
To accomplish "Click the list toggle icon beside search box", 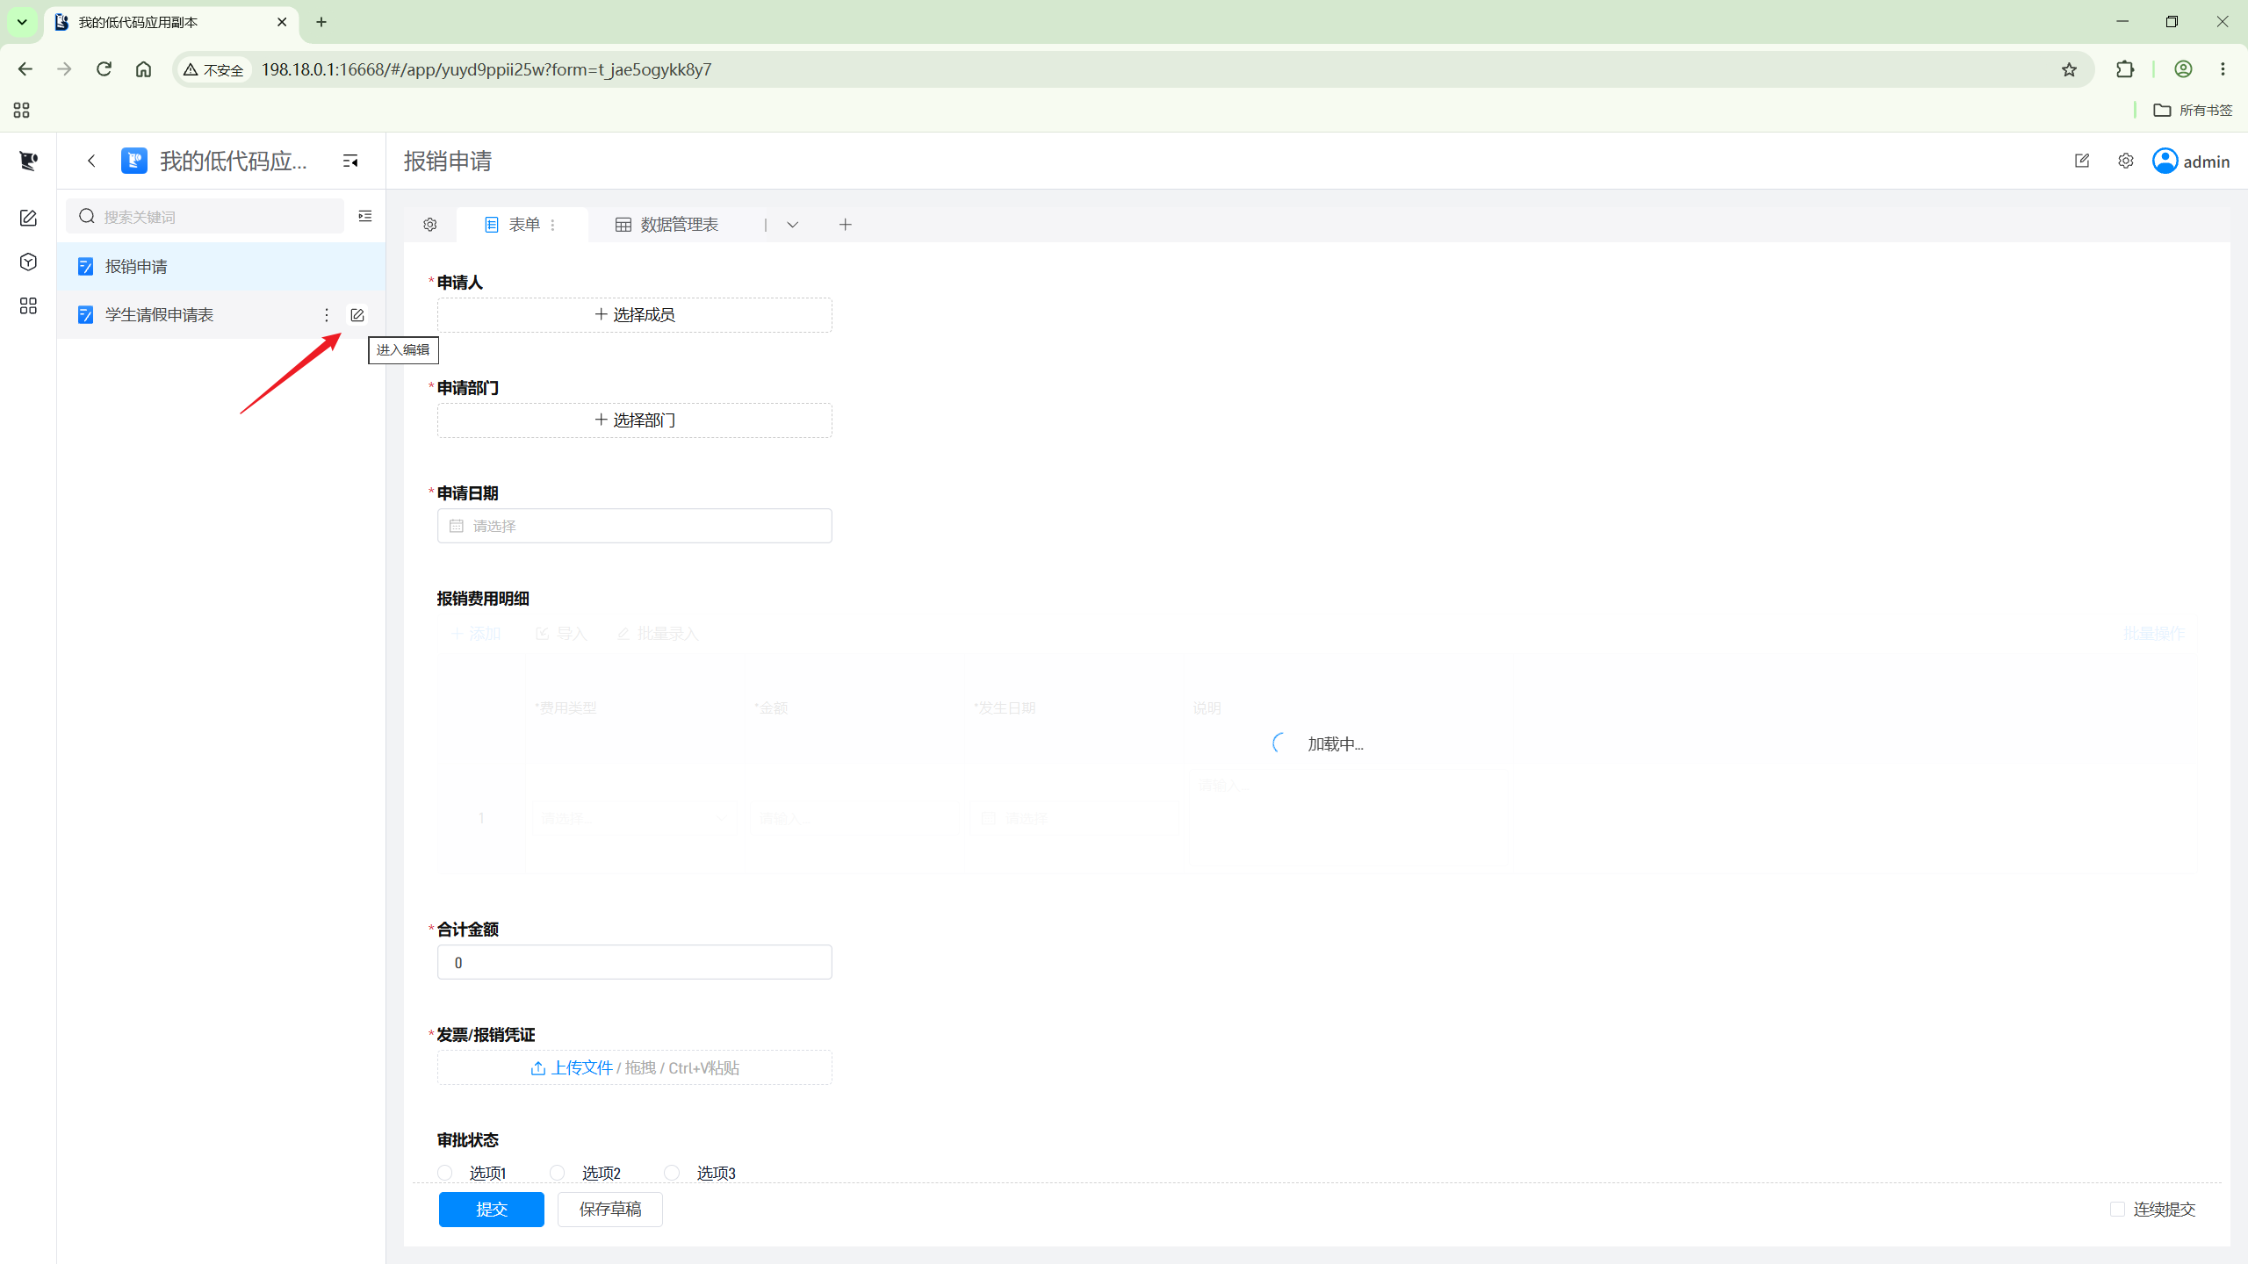I will (x=365, y=216).
